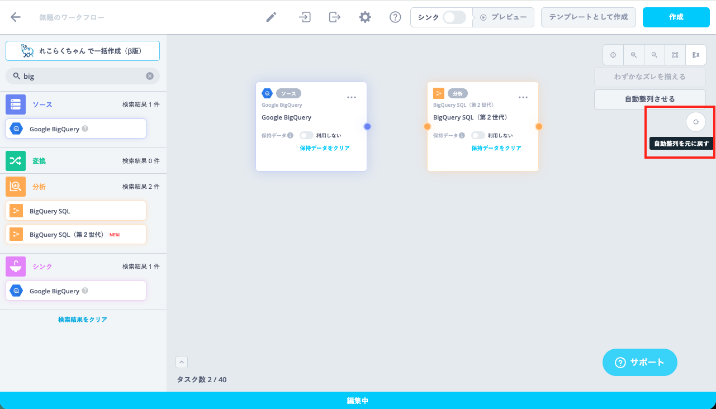Click 保持データをクリア on BigQuery SQL node
Viewport: 716px width, 409px height.
coord(496,148)
